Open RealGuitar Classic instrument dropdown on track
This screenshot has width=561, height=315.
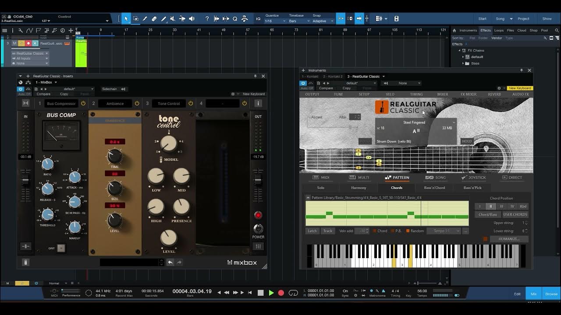click(x=31, y=53)
